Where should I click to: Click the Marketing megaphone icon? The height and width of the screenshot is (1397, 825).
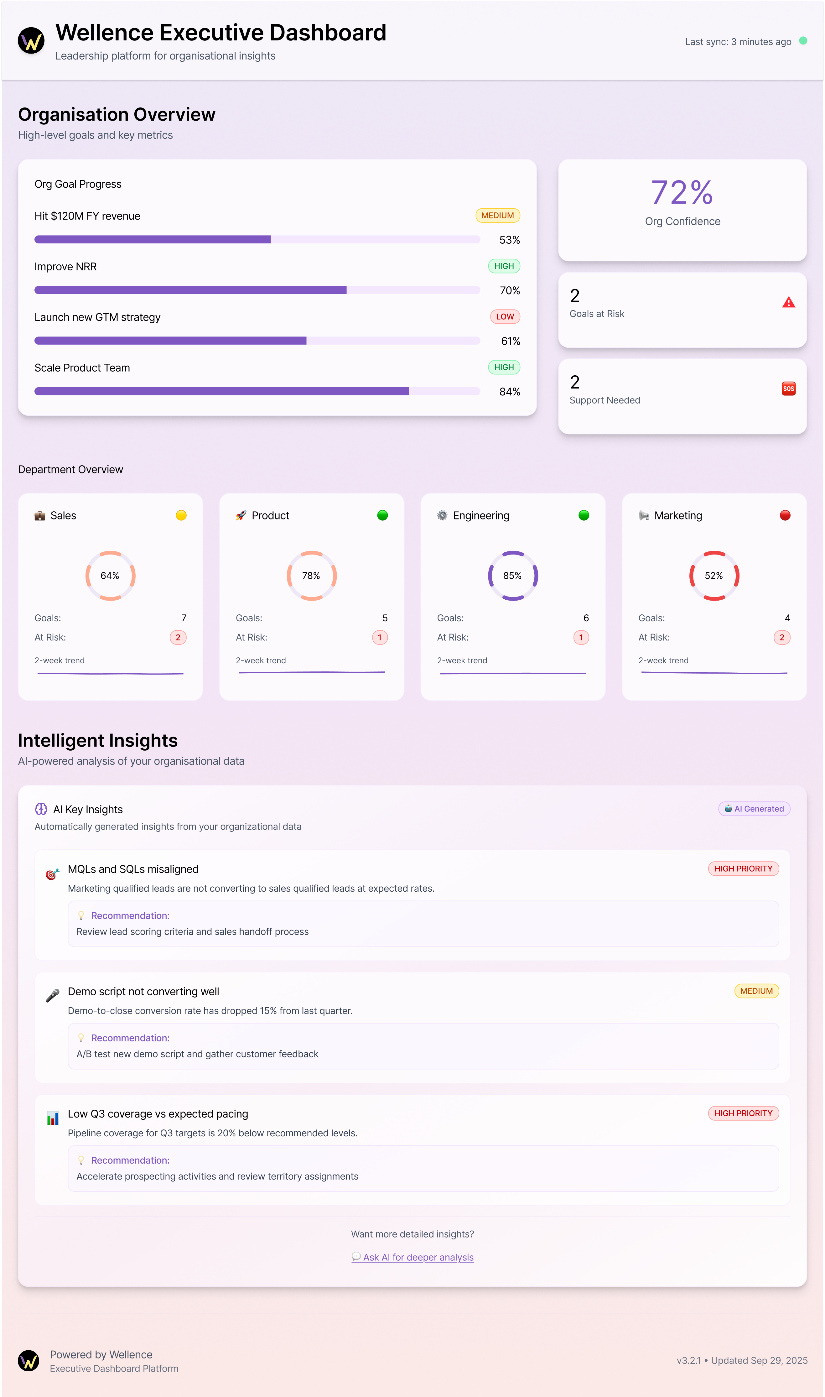[x=644, y=516]
